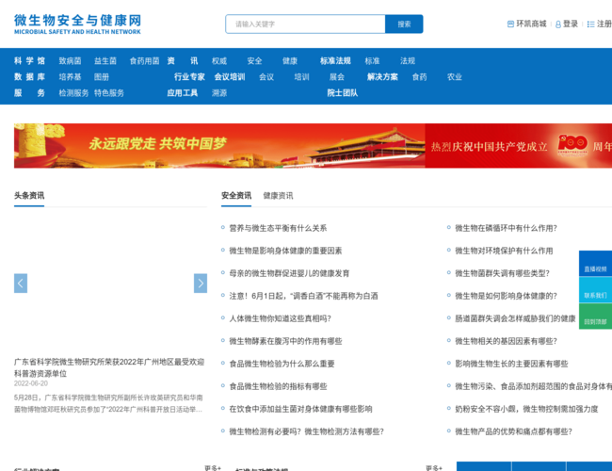The height and width of the screenshot is (471, 612).
Task: Open 图册 in the navigation
Action: [102, 77]
